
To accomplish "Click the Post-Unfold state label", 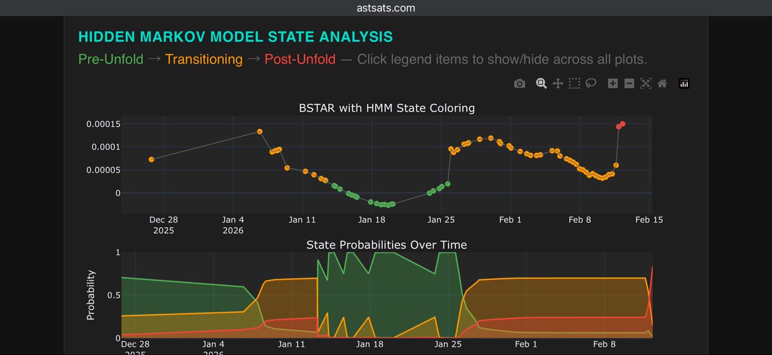I will pyautogui.click(x=300, y=60).
